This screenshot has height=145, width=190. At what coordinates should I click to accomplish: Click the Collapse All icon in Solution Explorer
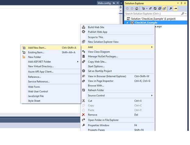[x=160, y=9]
